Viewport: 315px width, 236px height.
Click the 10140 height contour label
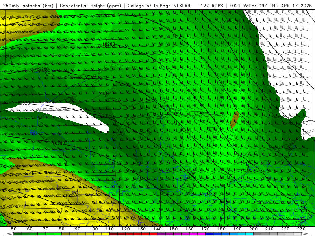click(x=57, y=17)
